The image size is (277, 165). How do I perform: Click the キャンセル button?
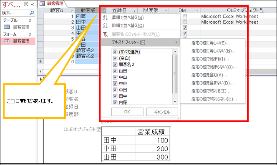162,112
